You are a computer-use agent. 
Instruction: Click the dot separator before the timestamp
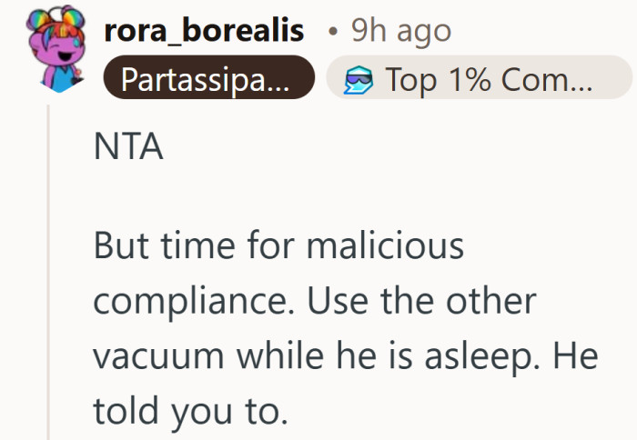(335, 32)
